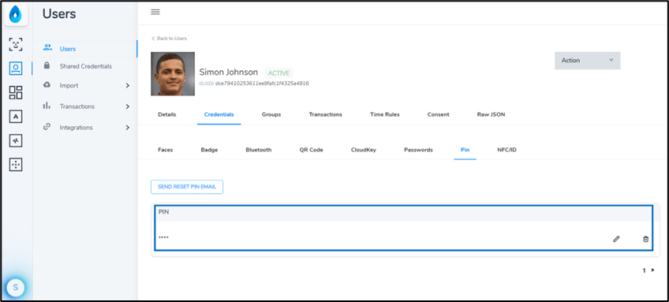Click the Users page heading
Image resolution: width=669 pixels, height=302 pixels.
[59, 14]
